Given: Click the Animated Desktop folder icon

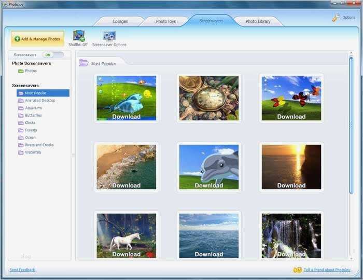Looking at the screenshot, I should (21, 101).
